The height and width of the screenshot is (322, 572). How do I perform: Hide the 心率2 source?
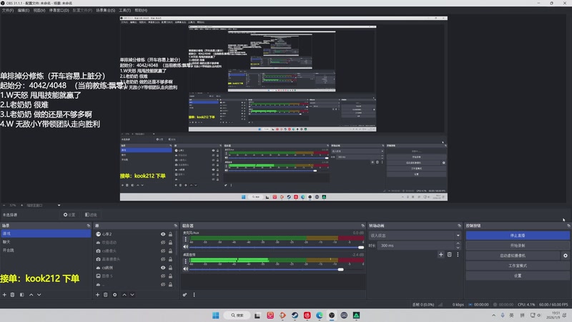click(163, 234)
